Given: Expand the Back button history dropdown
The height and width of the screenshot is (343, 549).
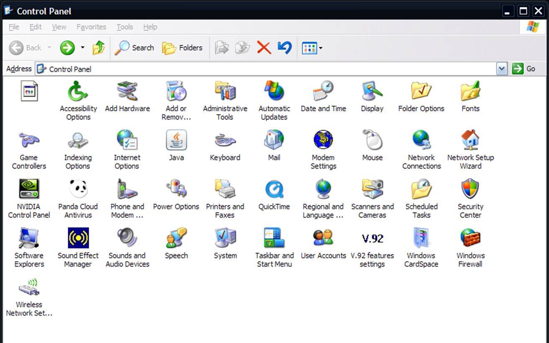Looking at the screenshot, I should pyautogui.click(x=49, y=47).
